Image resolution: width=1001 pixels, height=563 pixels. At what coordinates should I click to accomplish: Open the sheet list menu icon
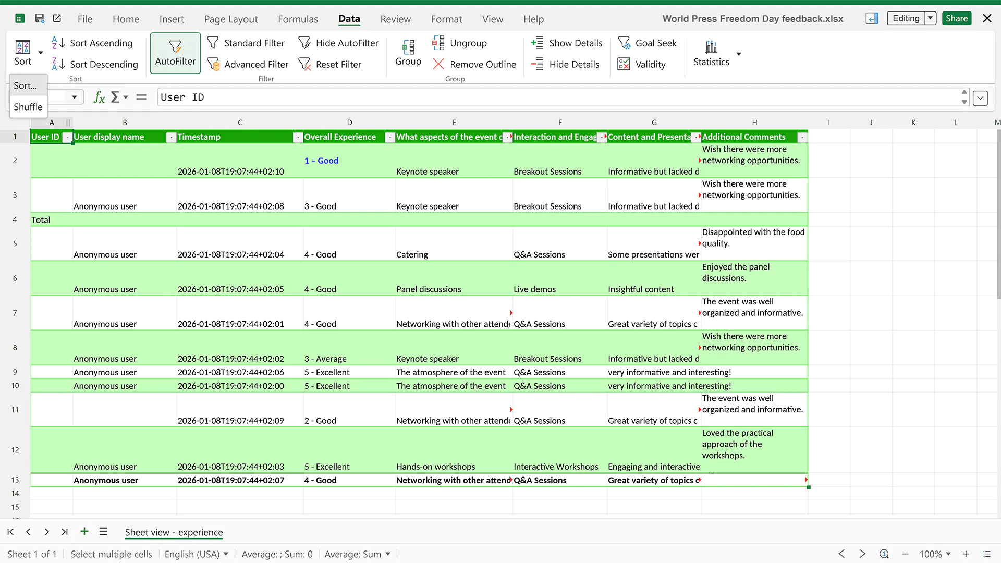103,531
